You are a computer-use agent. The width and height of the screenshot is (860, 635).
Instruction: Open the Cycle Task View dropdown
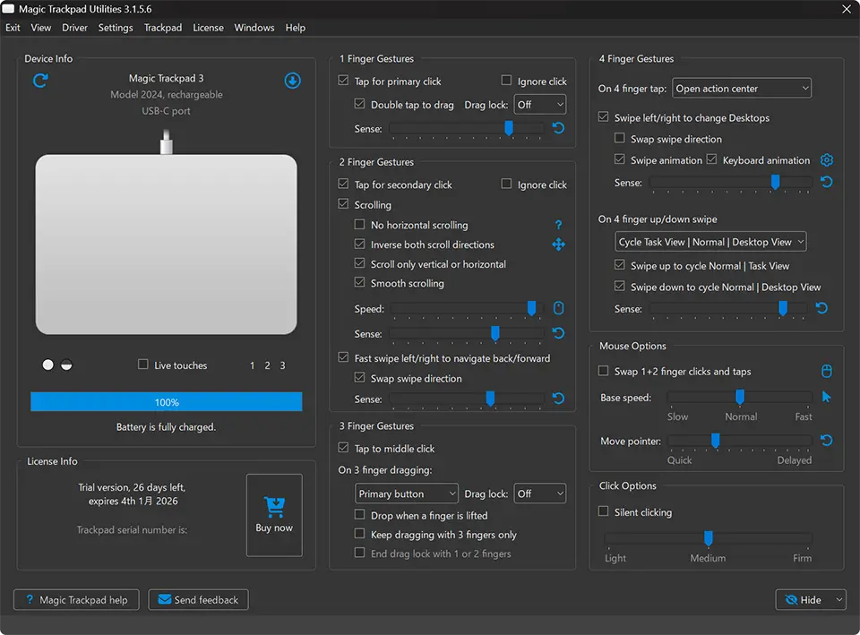[x=710, y=242]
